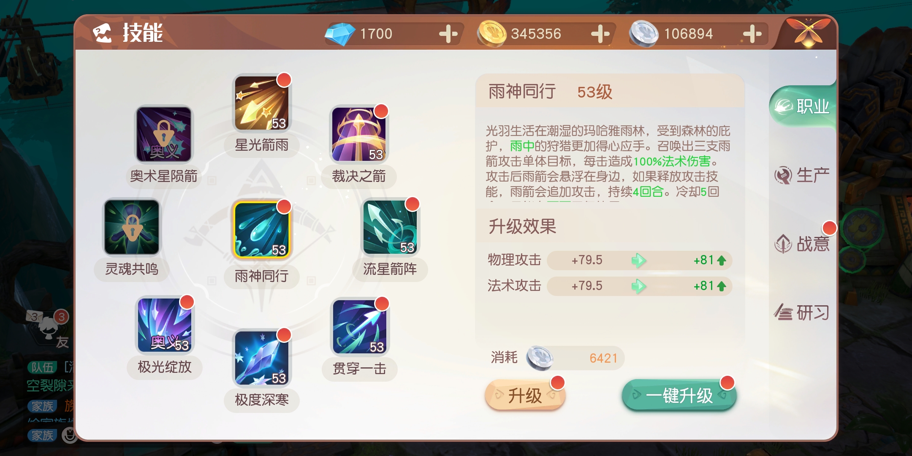Viewport: 912px width, 456px height.
Task: Select the 裁决之箭 skill icon
Action: (x=358, y=134)
